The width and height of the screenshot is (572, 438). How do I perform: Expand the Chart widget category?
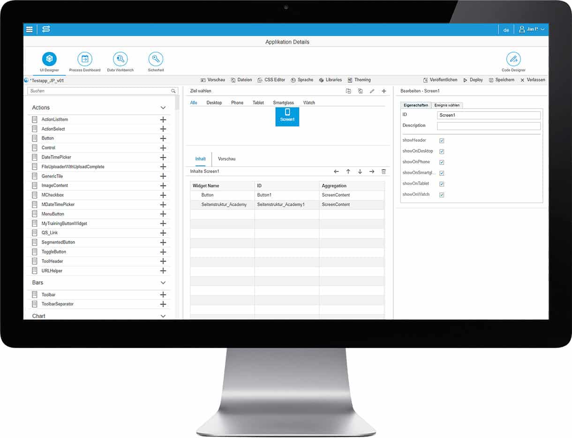(163, 316)
